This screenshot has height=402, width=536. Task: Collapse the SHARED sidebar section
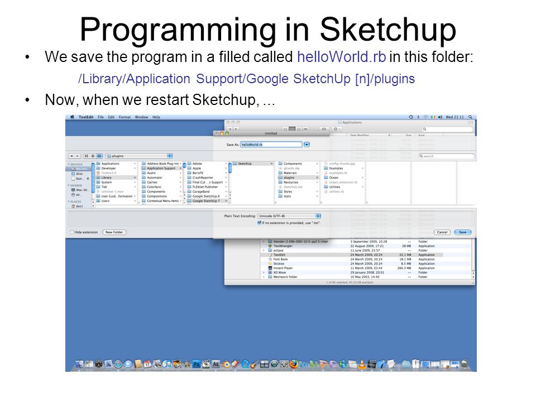pyautogui.click(x=69, y=185)
